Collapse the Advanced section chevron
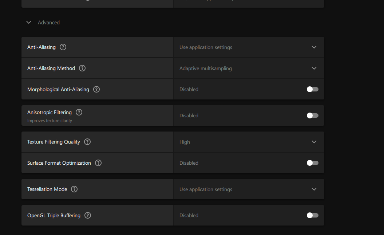 (x=29, y=23)
